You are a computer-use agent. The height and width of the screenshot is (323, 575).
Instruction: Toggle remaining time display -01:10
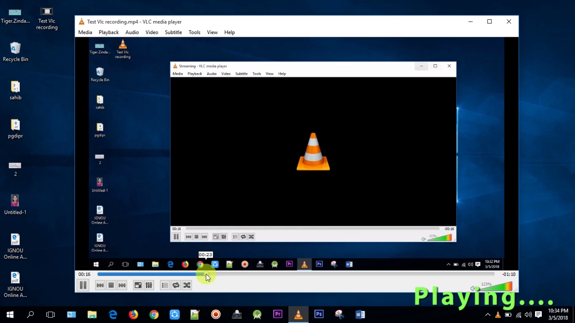pos(509,274)
